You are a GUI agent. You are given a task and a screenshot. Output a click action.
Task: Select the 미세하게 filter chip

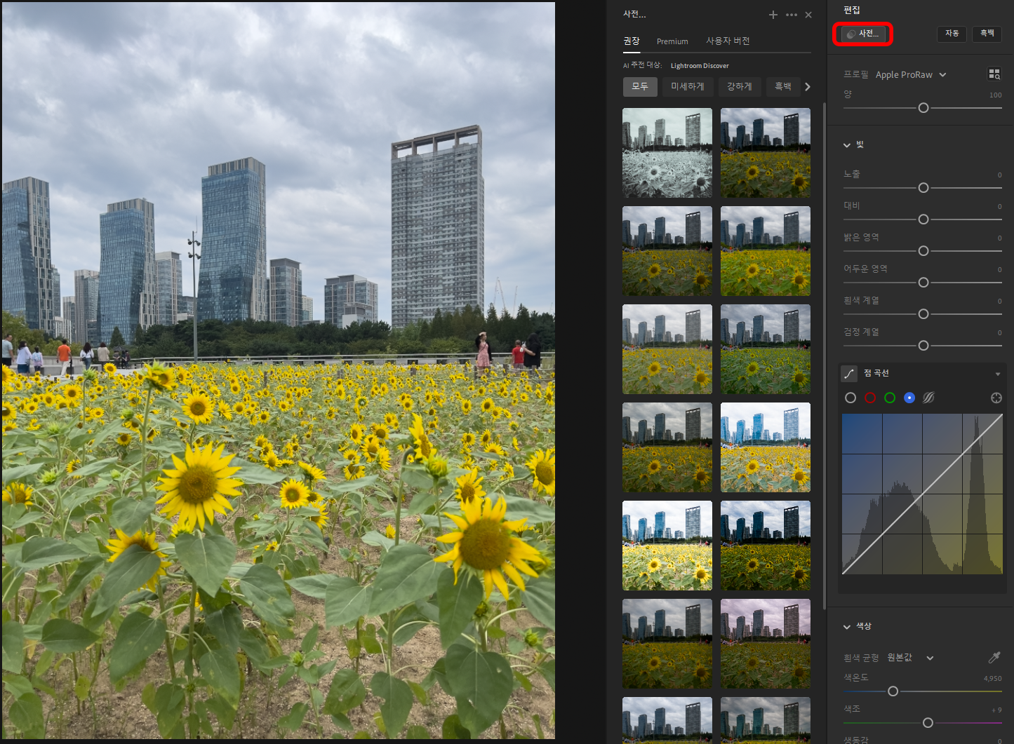pyautogui.click(x=688, y=87)
